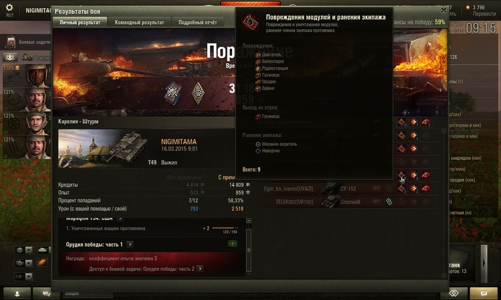Open the nation filter dropdown with globe
The width and height of the screenshot is (501, 300).
[23, 250]
